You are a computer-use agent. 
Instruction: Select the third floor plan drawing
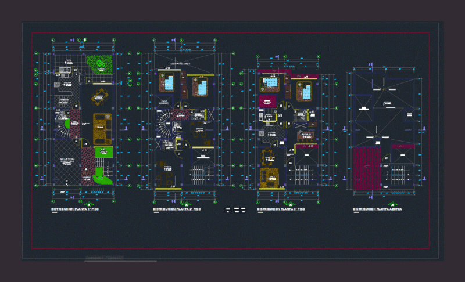click(288, 129)
